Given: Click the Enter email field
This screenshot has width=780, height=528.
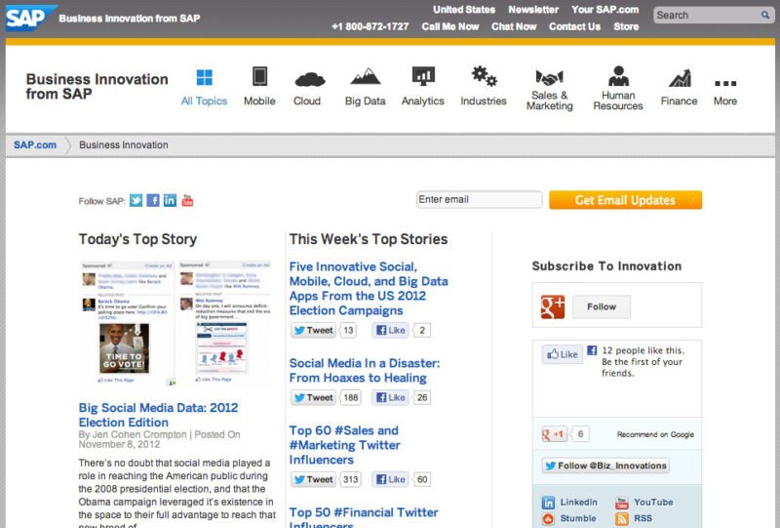Looking at the screenshot, I should (479, 200).
